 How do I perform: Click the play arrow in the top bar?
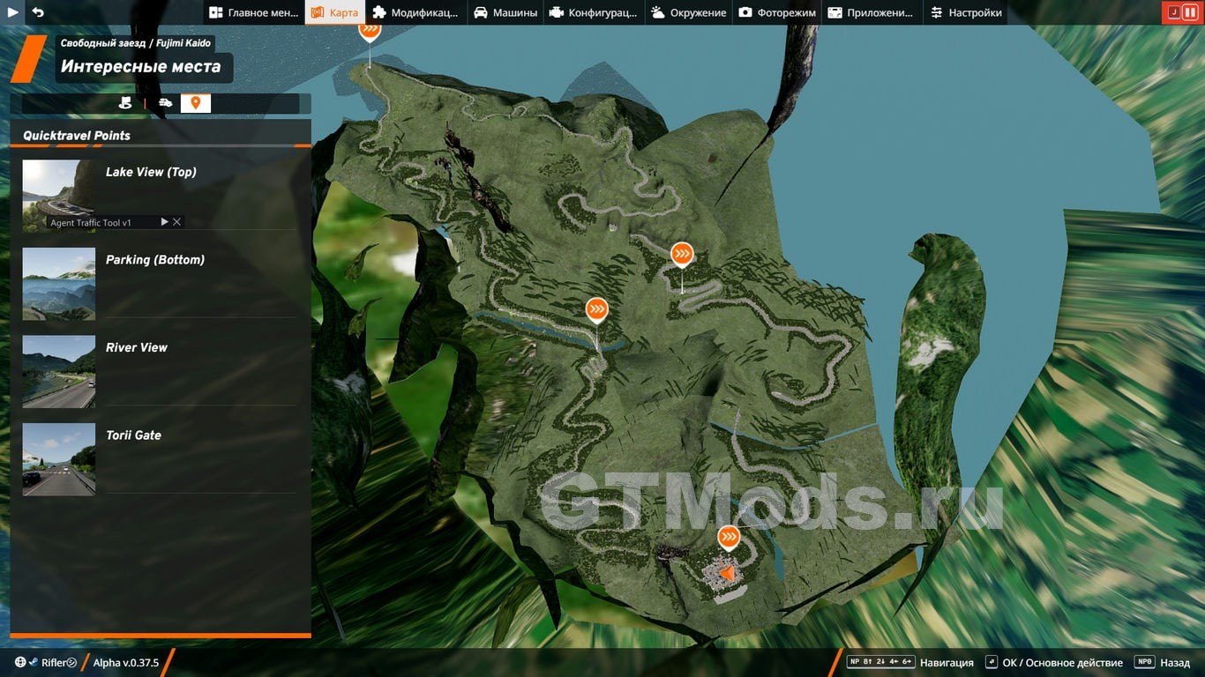tap(12, 12)
